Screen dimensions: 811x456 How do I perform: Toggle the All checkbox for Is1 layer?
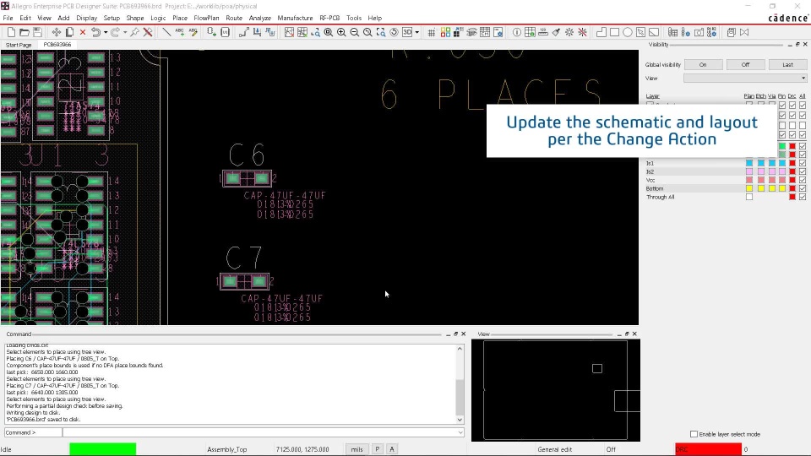pyautogui.click(x=803, y=163)
